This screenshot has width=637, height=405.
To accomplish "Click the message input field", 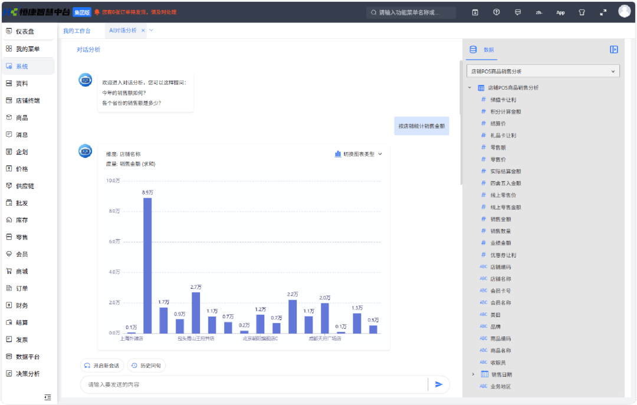I will tap(254, 384).
